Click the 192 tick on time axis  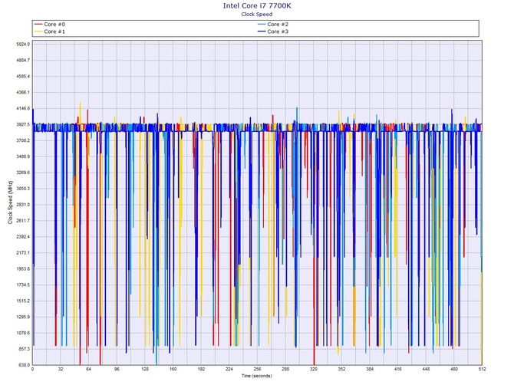tap(201, 369)
